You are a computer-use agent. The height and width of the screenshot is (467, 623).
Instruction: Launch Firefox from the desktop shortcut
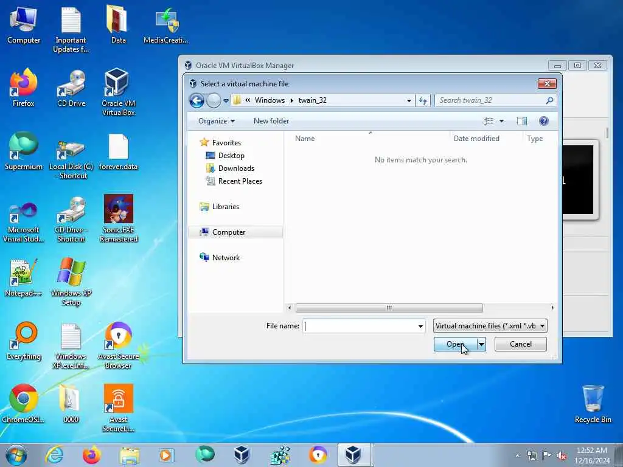coord(24,88)
